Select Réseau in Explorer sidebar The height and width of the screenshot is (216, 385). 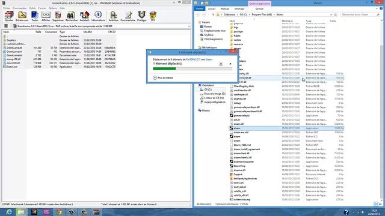pos(206,110)
